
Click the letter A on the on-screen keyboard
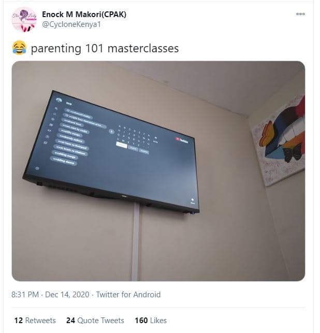(120, 127)
